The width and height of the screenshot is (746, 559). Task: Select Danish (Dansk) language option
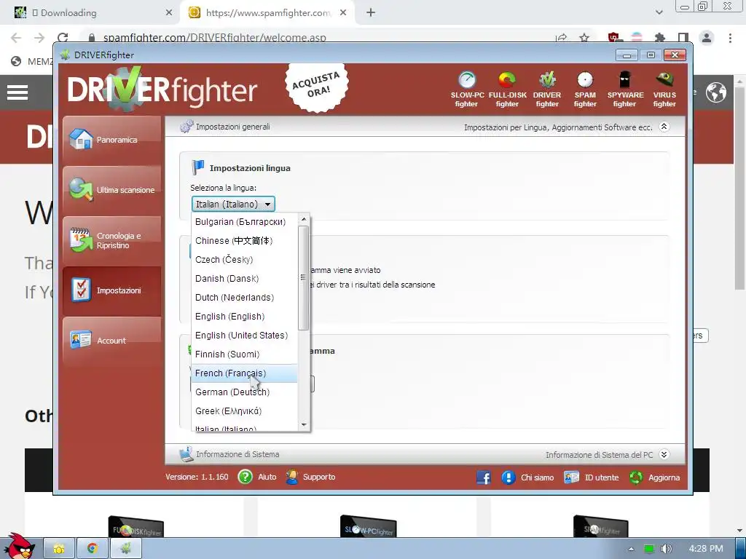click(244, 279)
